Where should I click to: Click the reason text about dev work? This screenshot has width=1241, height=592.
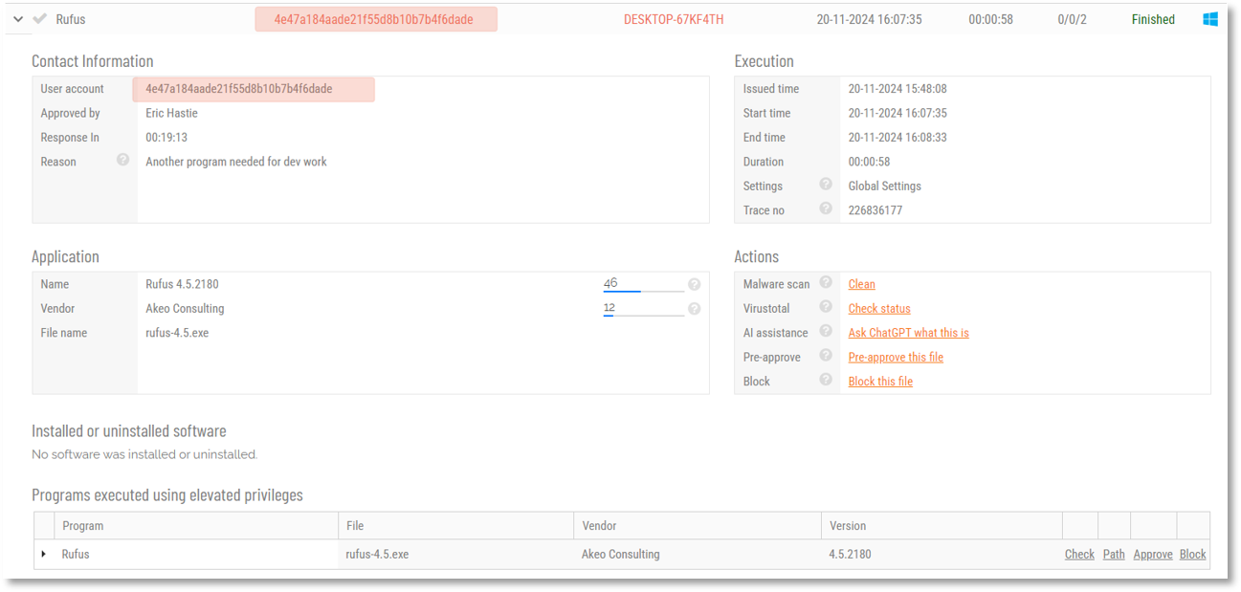tap(236, 162)
